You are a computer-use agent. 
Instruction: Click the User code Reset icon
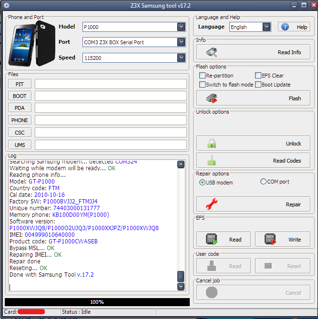coord(268,265)
